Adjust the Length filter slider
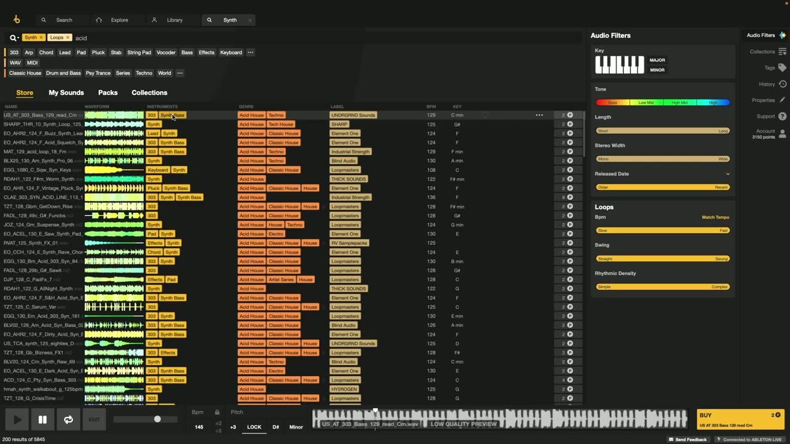Viewport: 790px width, 444px height. (x=663, y=131)
